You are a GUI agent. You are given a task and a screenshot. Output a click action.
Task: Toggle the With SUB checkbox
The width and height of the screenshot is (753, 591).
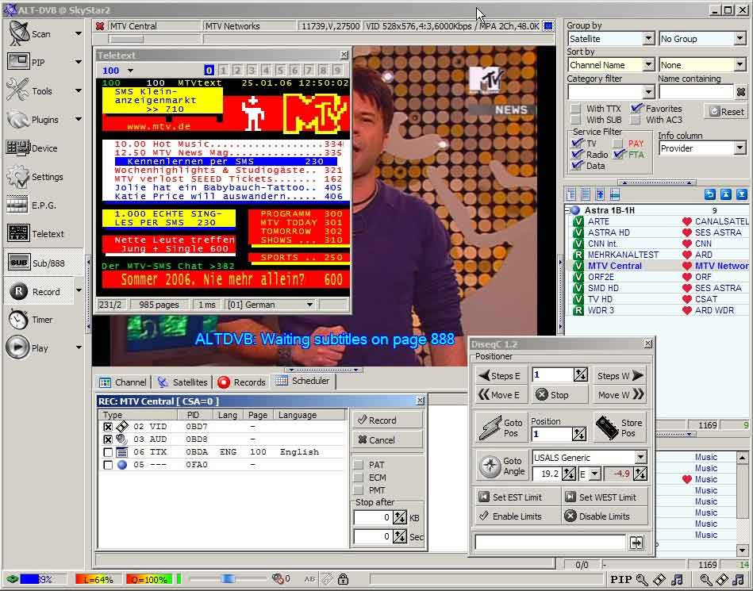click(x=575, y=120)
